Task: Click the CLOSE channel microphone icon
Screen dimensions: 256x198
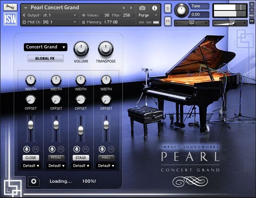Action: point(27,149)
